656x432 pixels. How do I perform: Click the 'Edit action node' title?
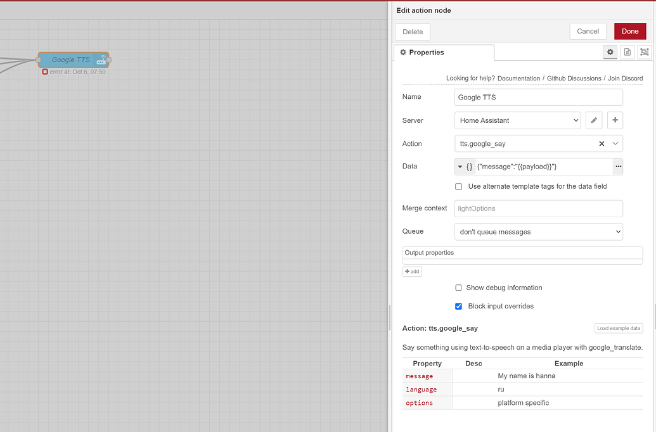click(x=423, y=11)
